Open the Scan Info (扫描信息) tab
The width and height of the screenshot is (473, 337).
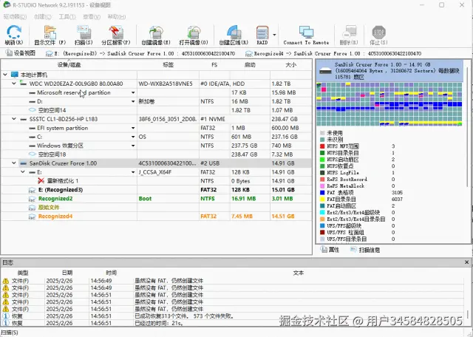[x=365, y=250]
